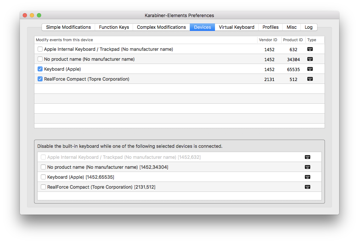This screenshot has width=359, height=243.
Task: Open the Virtual Keyboard tab
Action: [x=237, y=27]
